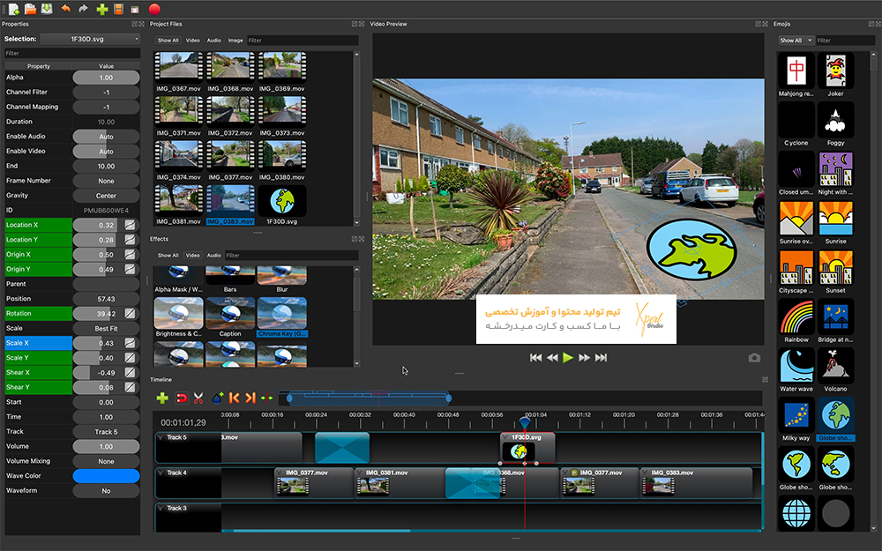Open the Scale value Best Fit
This screenshot has width=882, height=551.
[106, 328]
